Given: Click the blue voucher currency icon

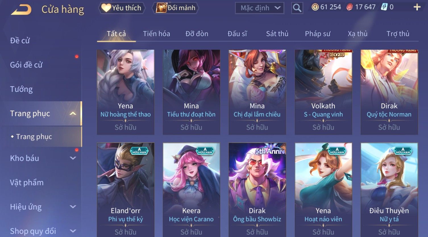Looking at the screenshot, I should pos(384,7).
